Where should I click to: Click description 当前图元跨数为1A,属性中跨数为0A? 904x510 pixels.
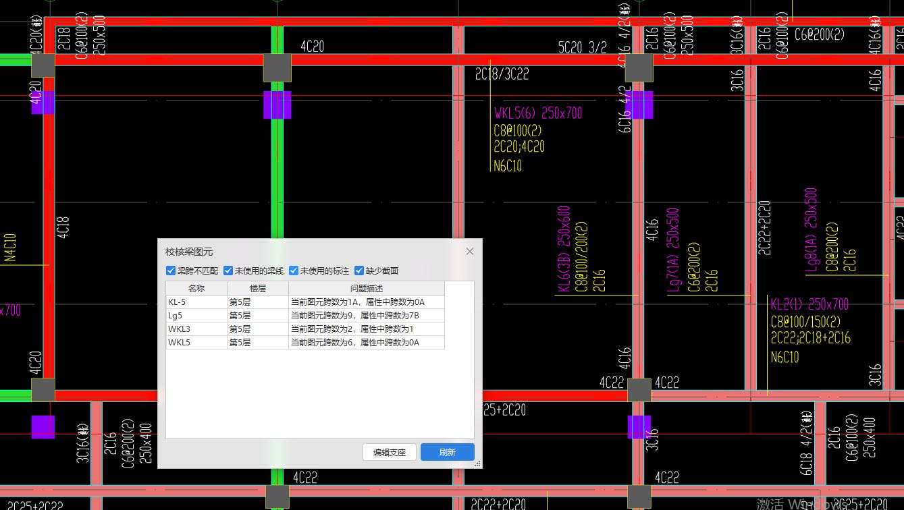367,302
